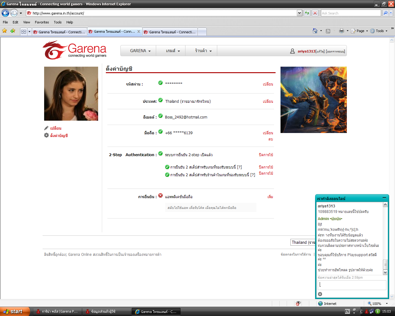Open the ข้อตกลงในการใช้งาน footer link
The height and width of the screenshot is (316, 395).
pos(296,254)
